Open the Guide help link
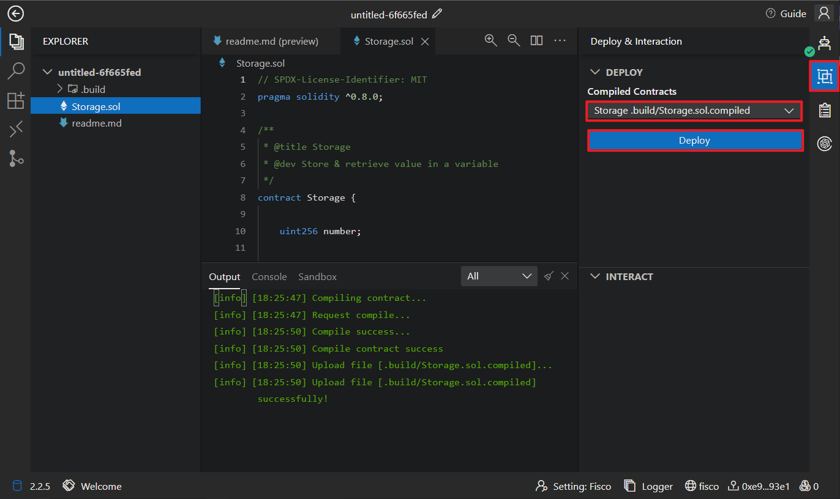Image resolution: width=840 pixels, height=499 pixels. (x=786, y=13)
